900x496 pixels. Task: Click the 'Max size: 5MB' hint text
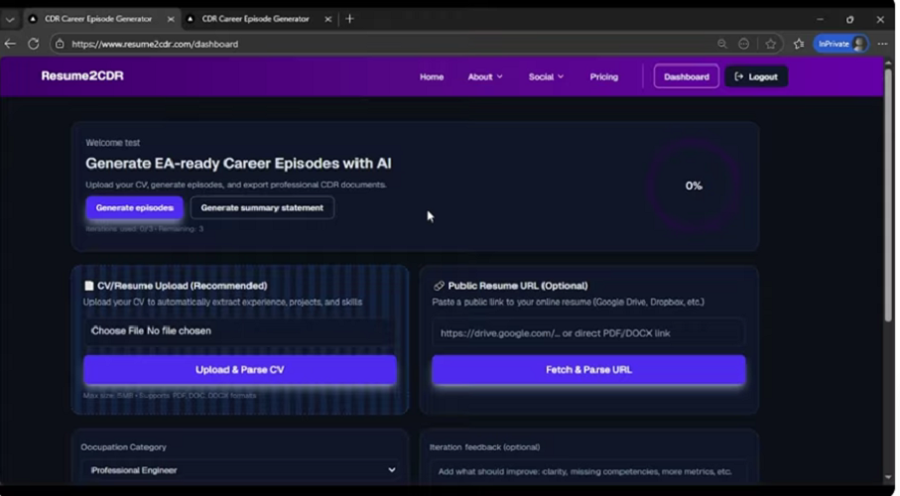(108, 396)
